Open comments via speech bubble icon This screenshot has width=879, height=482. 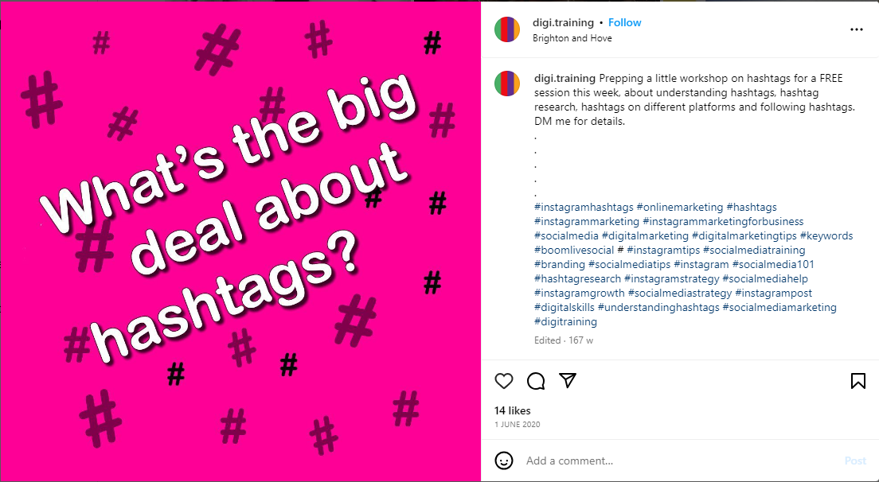536,381
